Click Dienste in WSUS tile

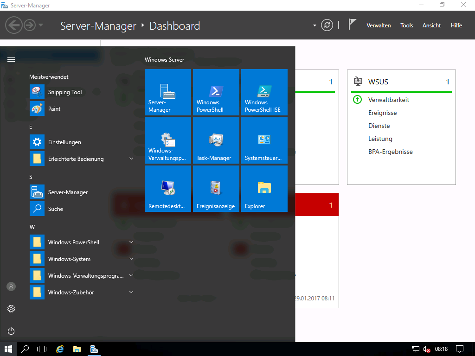(379, 126)
